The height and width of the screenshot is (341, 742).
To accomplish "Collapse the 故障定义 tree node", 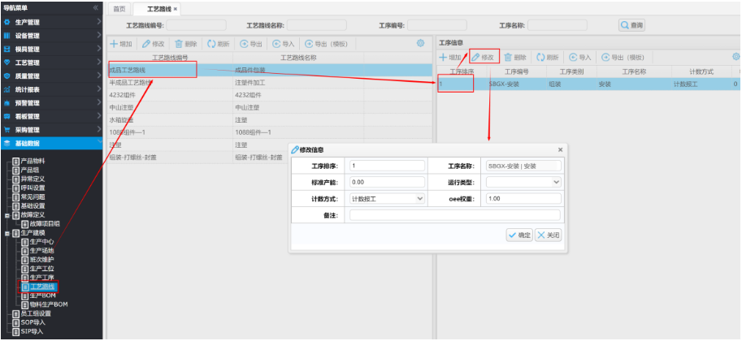I will tap(7, 215).
